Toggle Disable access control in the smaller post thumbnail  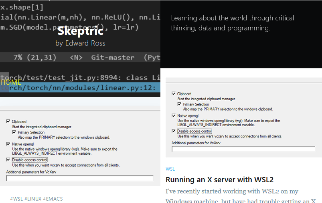pos(174,131)
